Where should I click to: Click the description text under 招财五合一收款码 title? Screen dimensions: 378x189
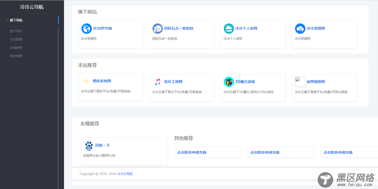pos(165,39)
